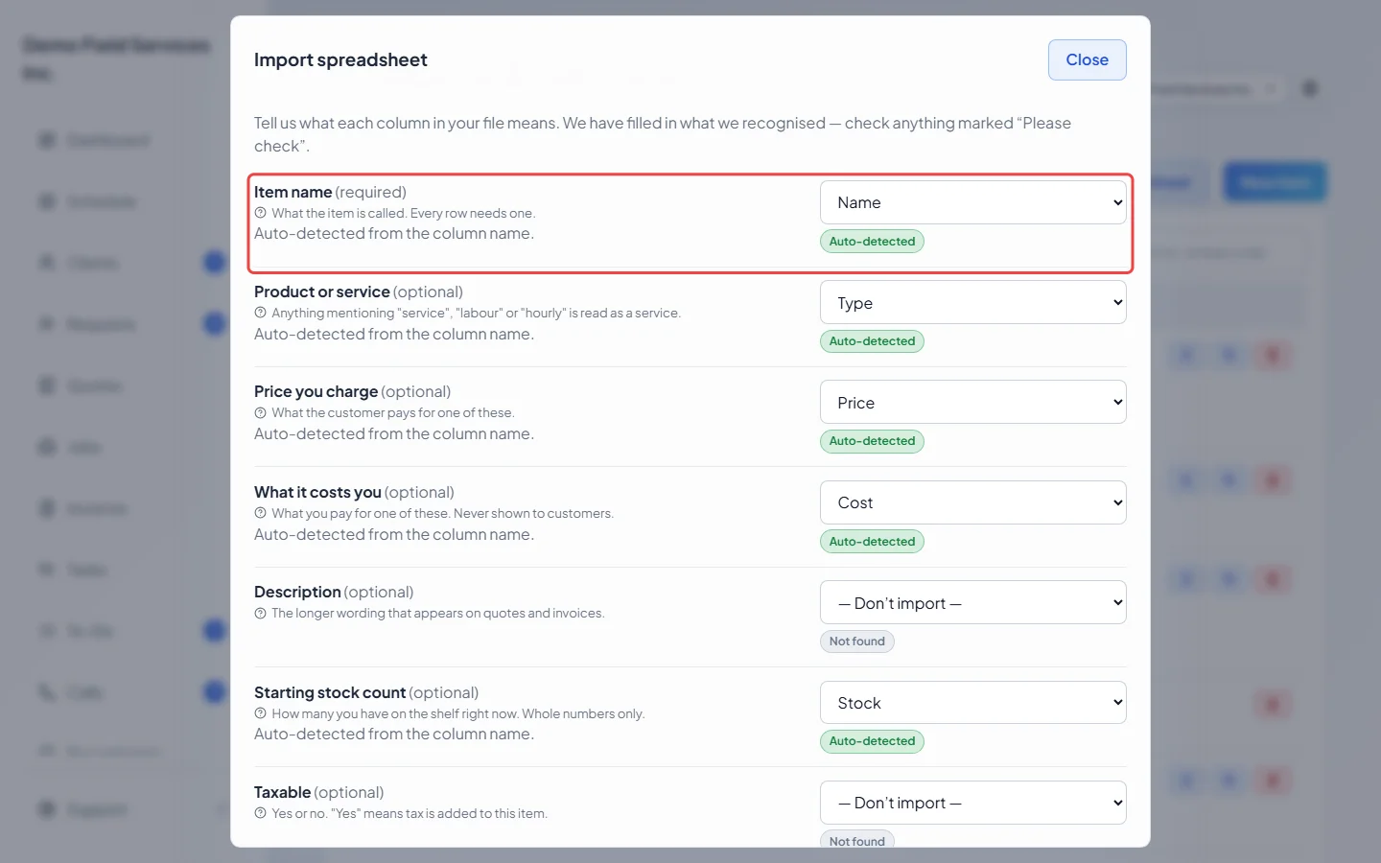The height and width of the screenshot is (863, 1381).
Task: Choose a column for Description dropdown
Action: [972, 603]
